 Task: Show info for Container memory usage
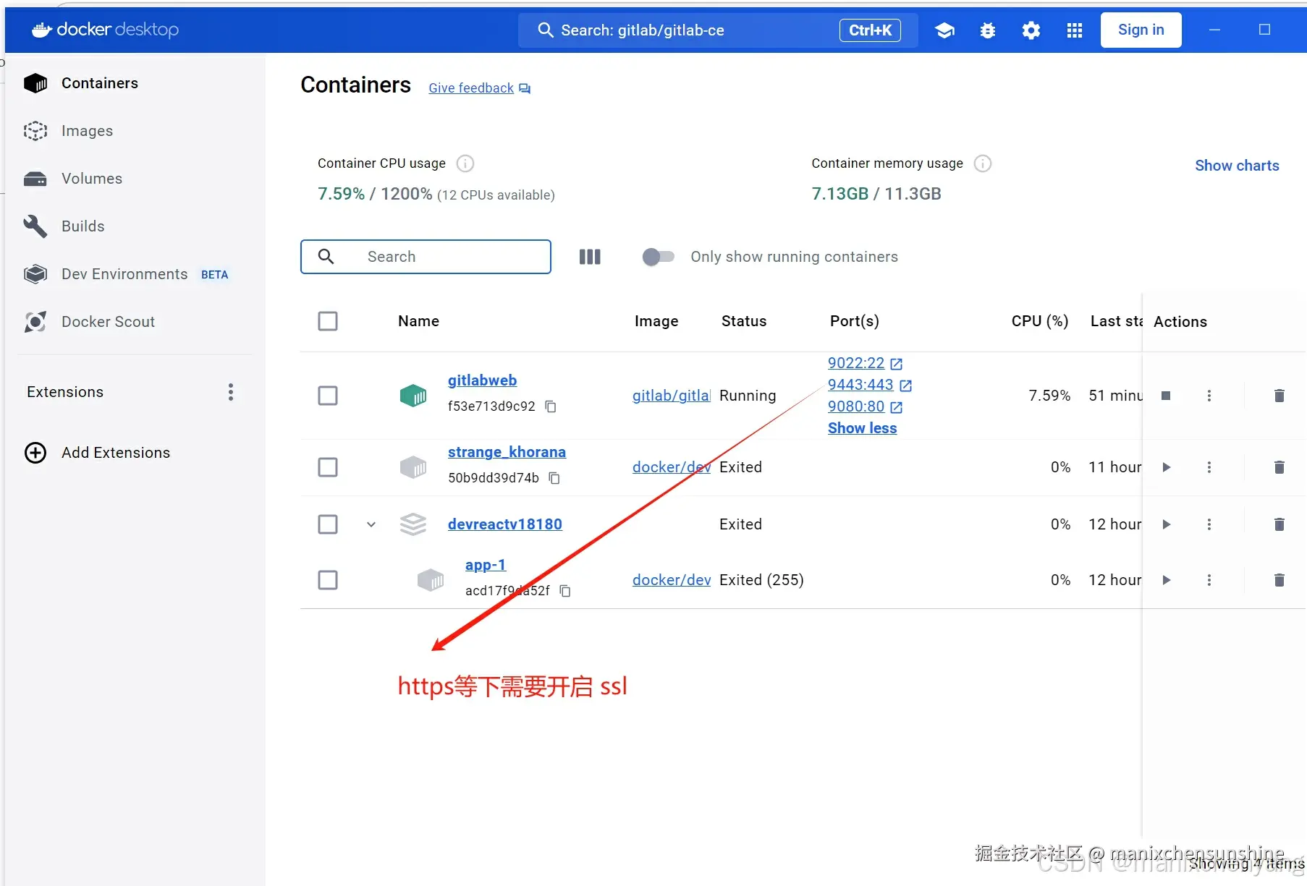[983, 163]
